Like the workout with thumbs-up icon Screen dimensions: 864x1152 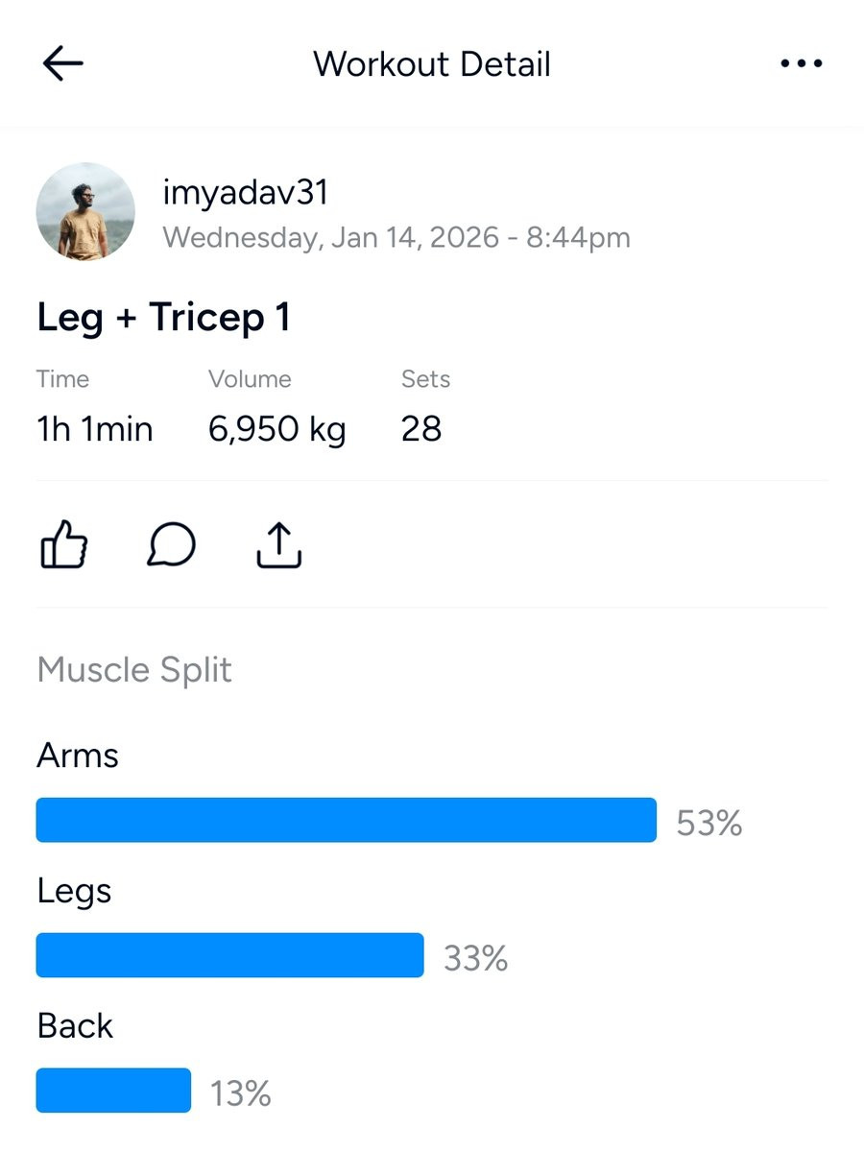64,545
